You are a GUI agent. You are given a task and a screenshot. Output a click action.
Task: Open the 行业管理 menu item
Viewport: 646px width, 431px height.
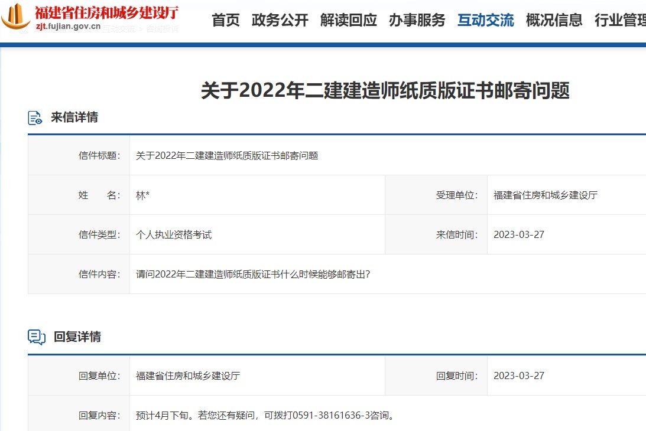619,20
